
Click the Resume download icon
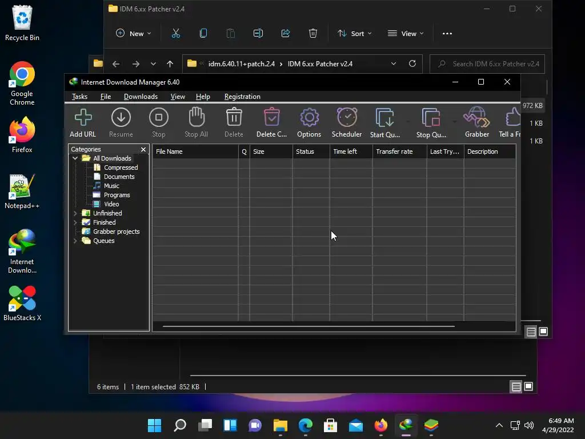[121, 118]
